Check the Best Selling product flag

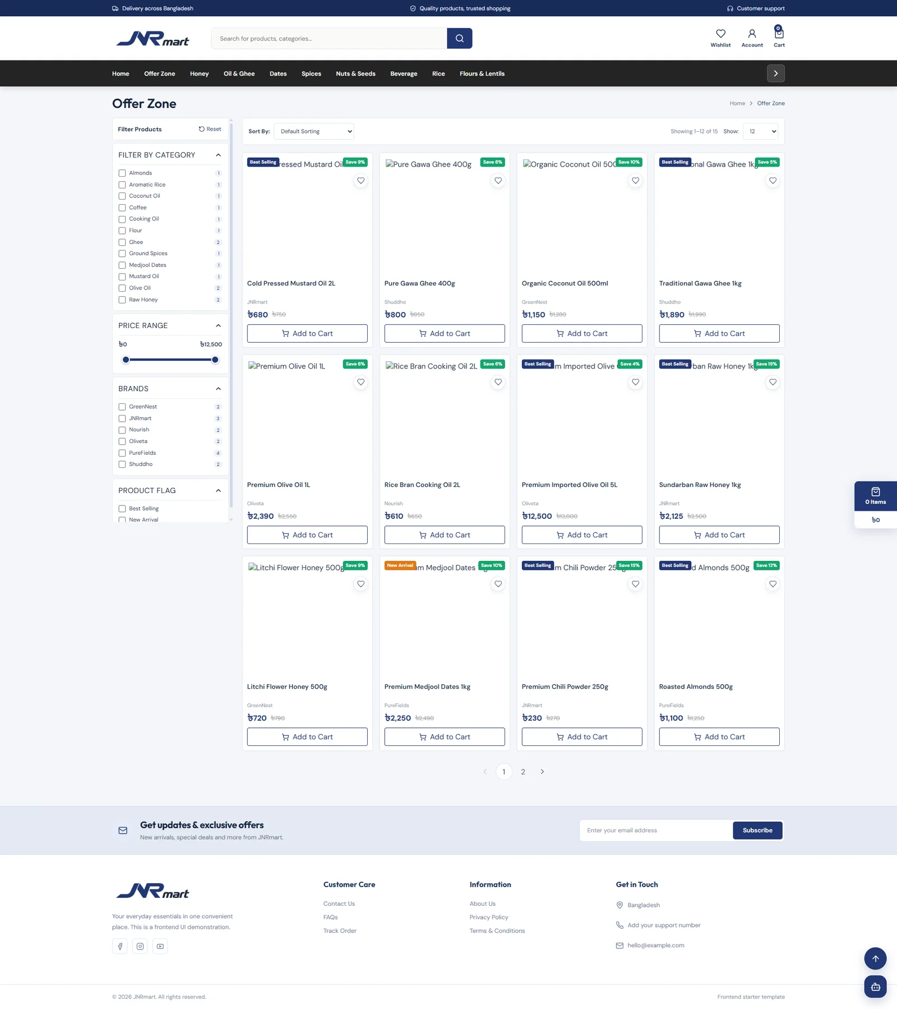click(x=122, y=509)
